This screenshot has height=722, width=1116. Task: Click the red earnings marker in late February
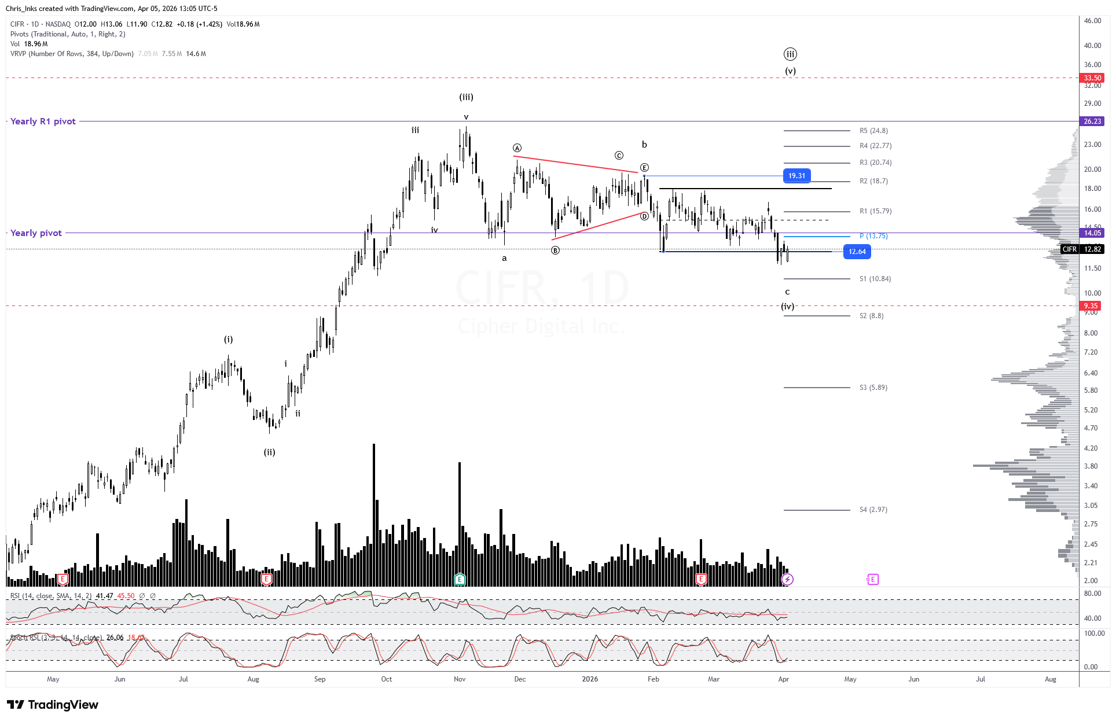(701, 579)
